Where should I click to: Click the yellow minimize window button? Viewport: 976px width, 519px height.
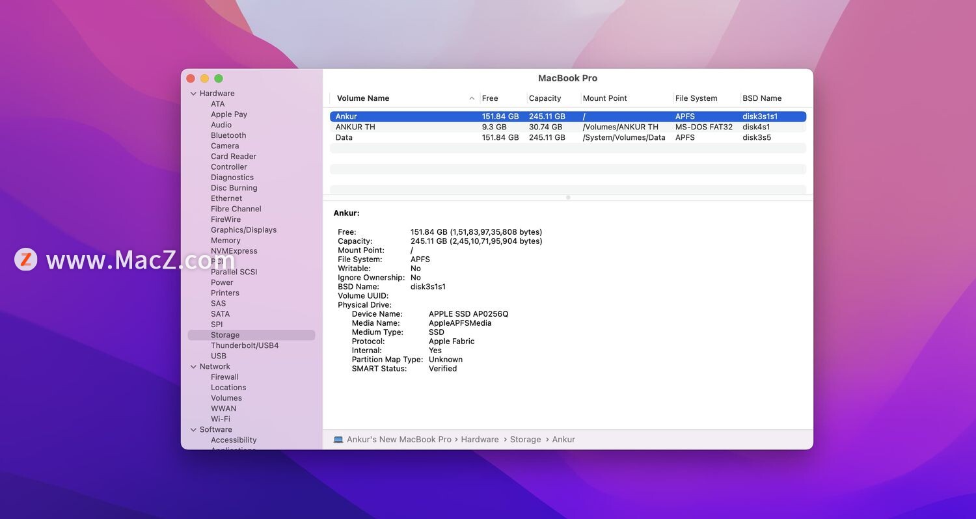(204, 79)
